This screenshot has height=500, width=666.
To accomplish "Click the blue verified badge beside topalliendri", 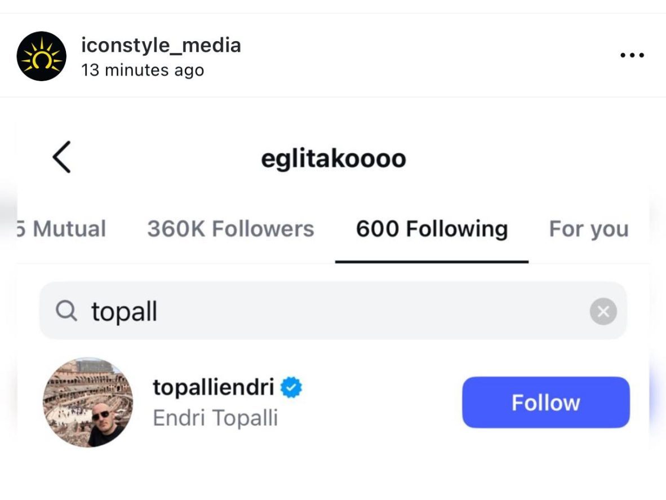I will pos(292,387).
